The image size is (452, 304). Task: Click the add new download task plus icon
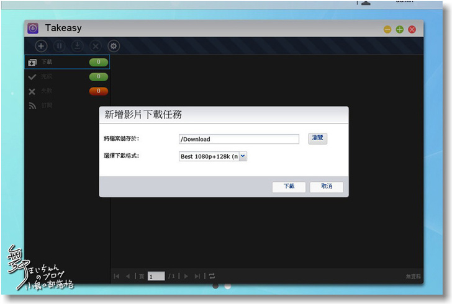click(41, 46)
